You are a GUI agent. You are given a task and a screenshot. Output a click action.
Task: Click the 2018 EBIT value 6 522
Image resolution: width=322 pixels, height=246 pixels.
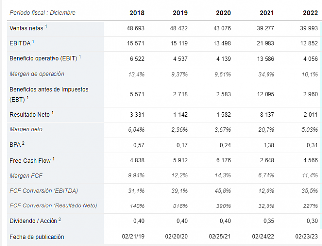coord(137,59)
